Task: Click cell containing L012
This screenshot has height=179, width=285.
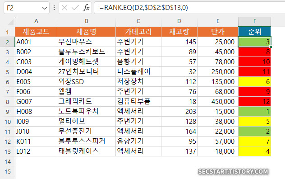Action: [36, 151]
